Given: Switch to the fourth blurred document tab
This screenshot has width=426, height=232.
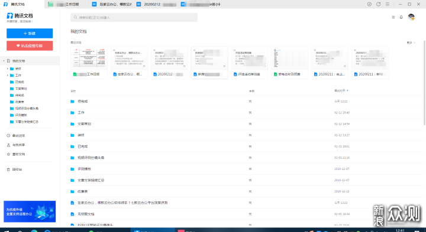Looking at the screenshot, I should click(x=201, y=4).
